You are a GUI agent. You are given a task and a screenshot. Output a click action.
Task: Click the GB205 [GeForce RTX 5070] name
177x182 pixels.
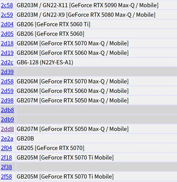[50, 148]
